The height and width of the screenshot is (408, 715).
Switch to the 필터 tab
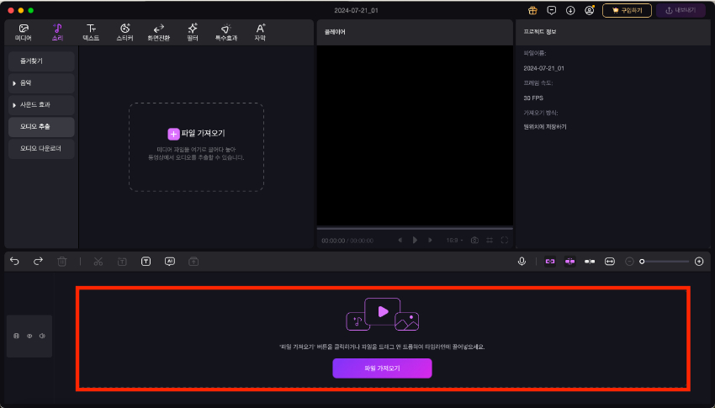193,33
